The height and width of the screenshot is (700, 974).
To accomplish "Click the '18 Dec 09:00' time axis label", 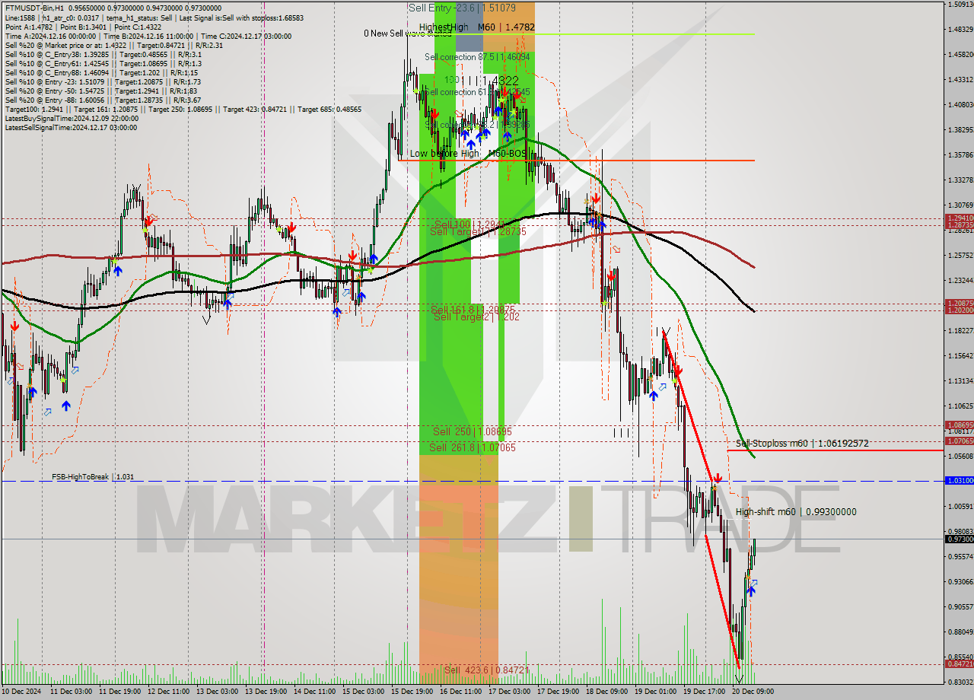I will [606, 692].
